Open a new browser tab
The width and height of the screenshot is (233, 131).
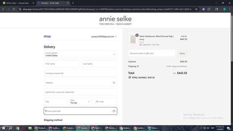tap(73, 3)
